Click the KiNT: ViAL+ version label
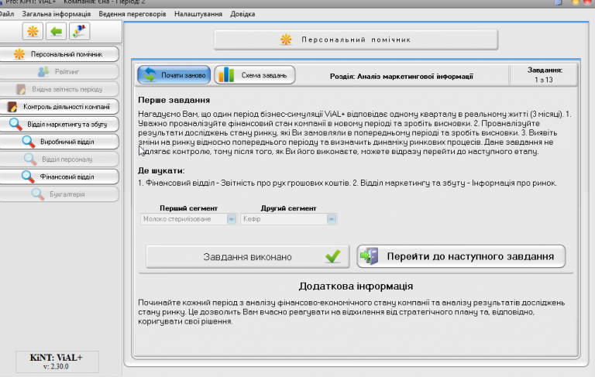The width and height of the screenshot is (595, 377). 56,362
